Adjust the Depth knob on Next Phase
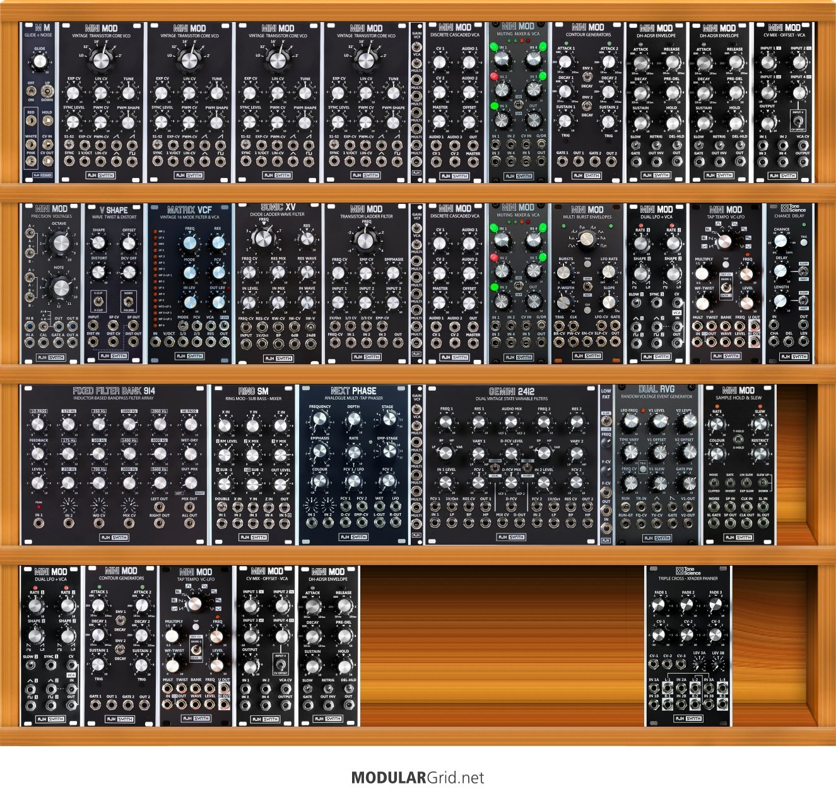 point(353,420)
